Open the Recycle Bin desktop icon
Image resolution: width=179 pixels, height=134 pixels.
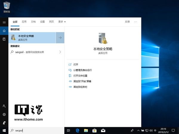[x=7, y=7]
